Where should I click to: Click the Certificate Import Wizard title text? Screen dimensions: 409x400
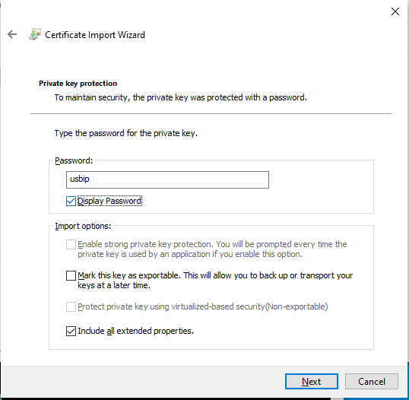95,35
